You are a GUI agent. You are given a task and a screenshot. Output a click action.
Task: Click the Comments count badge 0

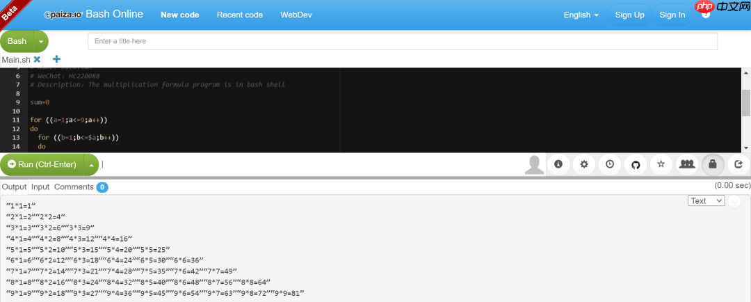coord(102,187)
